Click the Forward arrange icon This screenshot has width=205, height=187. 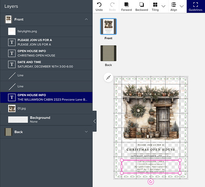tap(127, 4)
